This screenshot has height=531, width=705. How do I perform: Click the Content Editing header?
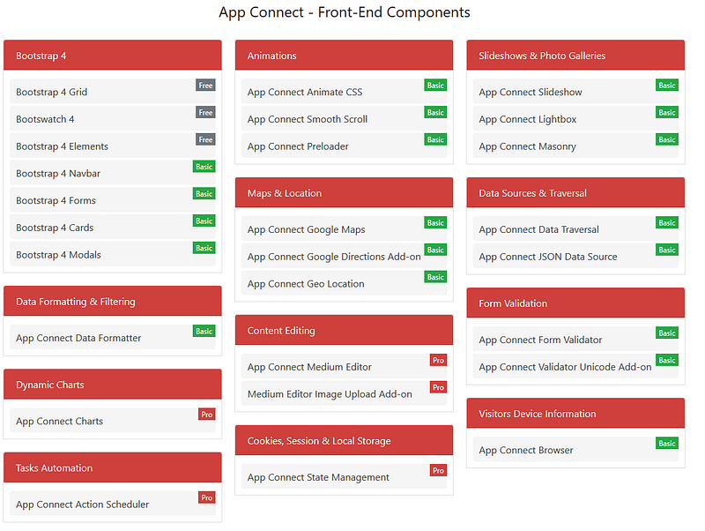pyautogui.click(x=344, y=330)
